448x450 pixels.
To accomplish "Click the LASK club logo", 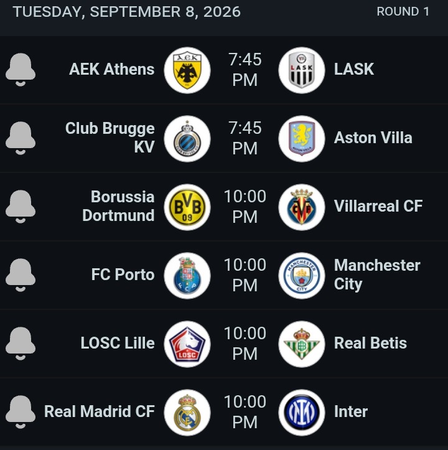I will tap(302, 70).
